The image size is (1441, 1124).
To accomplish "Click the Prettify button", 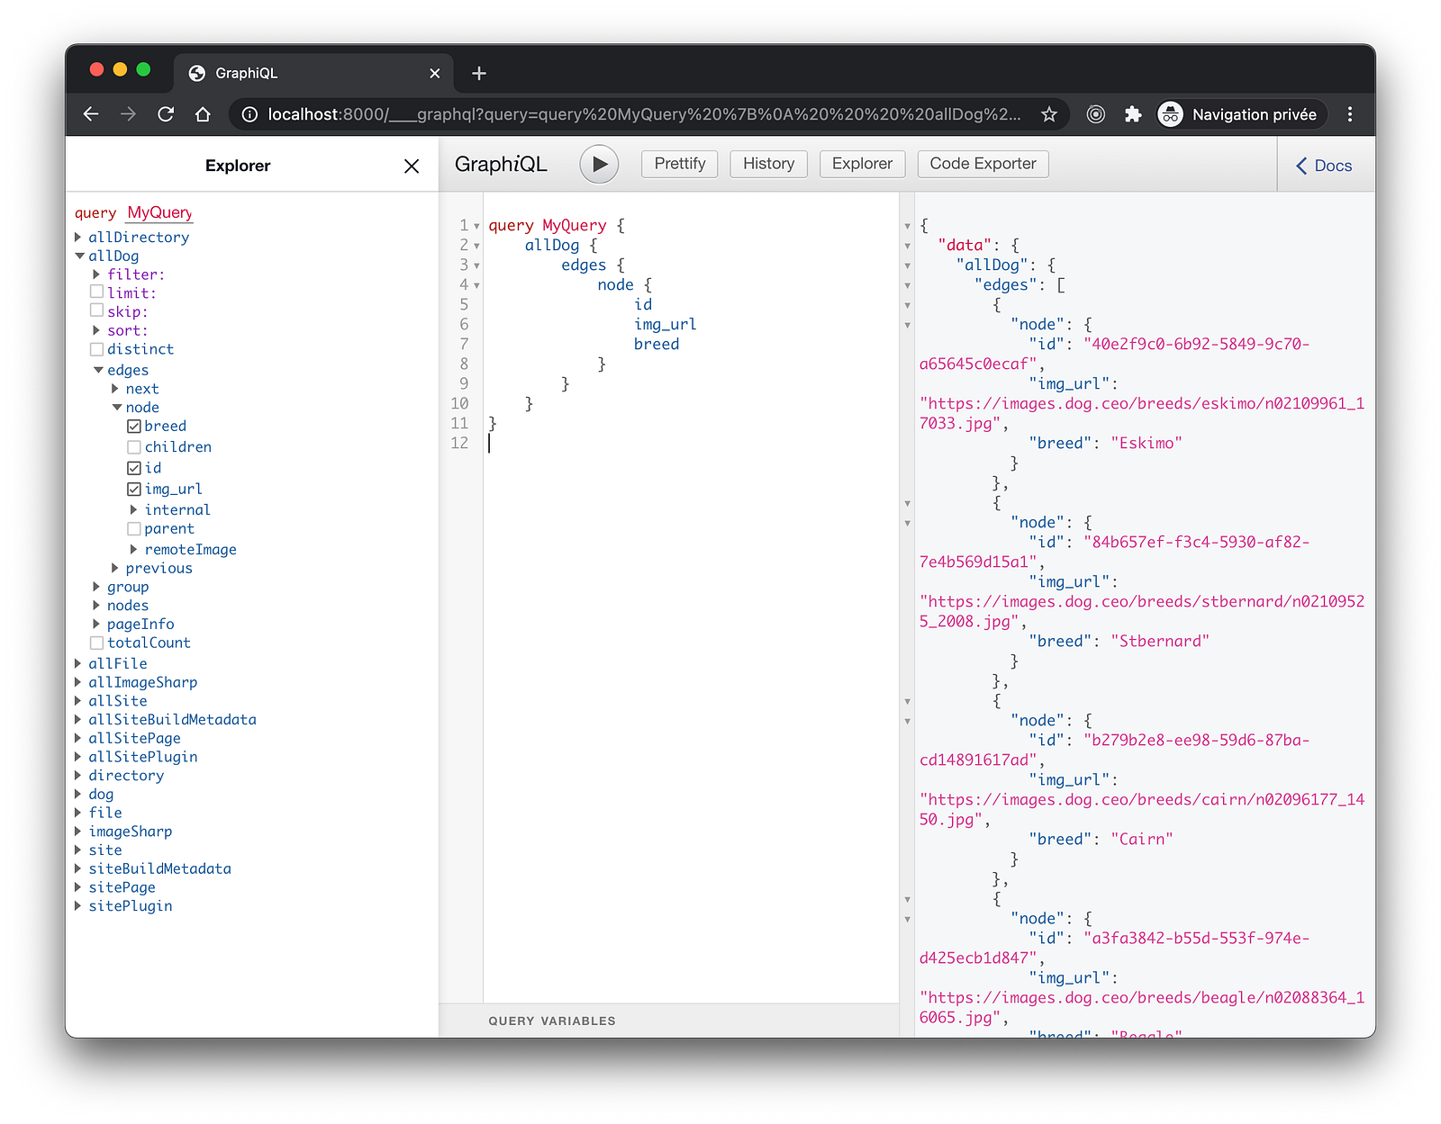I will tap(679, 164).
